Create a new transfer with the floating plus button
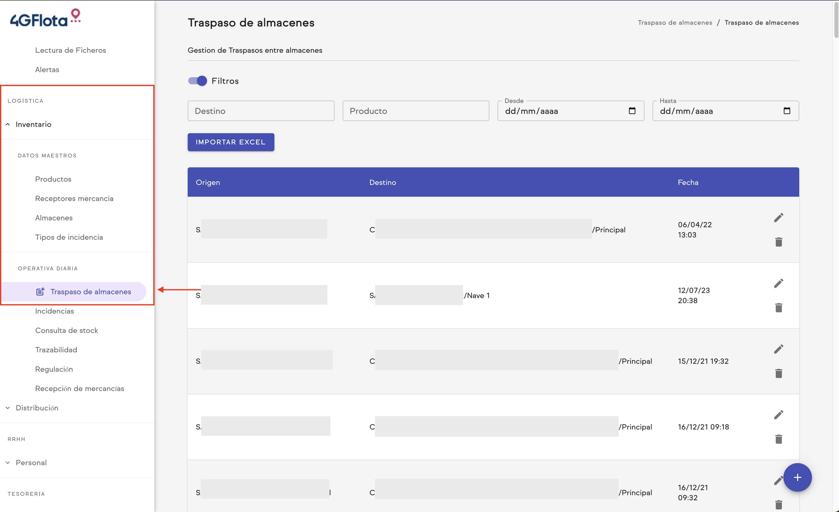839x512 pixels. [x=797, y=477]
